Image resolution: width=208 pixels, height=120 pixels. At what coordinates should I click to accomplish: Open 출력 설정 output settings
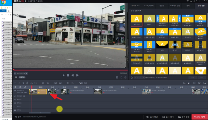(x=184, y=117)
